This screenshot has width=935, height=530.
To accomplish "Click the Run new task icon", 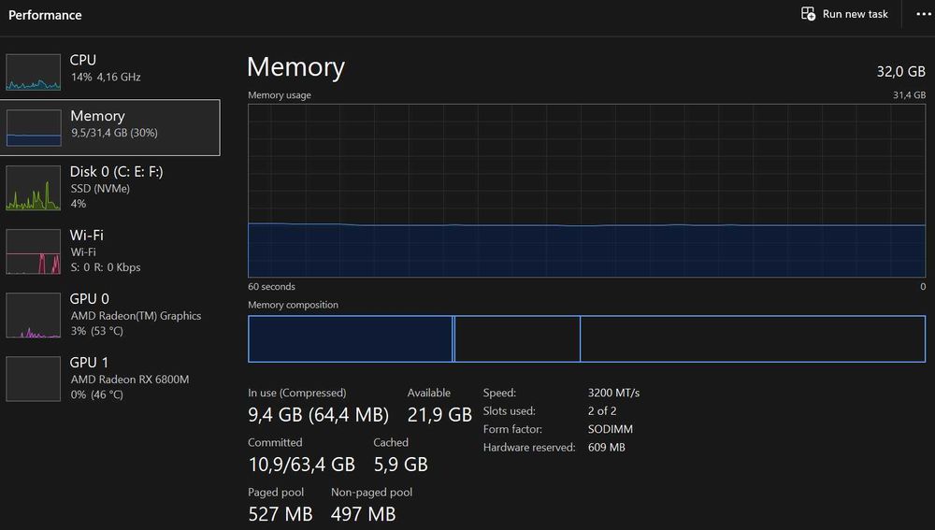I will coord(808,14).
